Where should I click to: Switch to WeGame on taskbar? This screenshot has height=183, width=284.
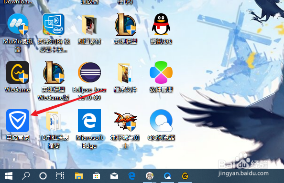coord(185,176)
